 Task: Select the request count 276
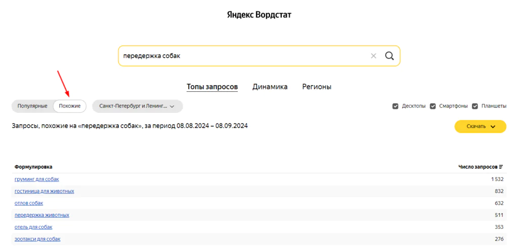[x=499, y=239]
